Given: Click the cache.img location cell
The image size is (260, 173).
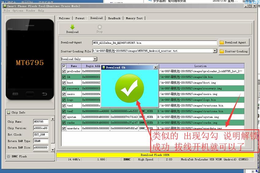Looking at the screenshot, I should pyautogui.click(x=200, y=123).
